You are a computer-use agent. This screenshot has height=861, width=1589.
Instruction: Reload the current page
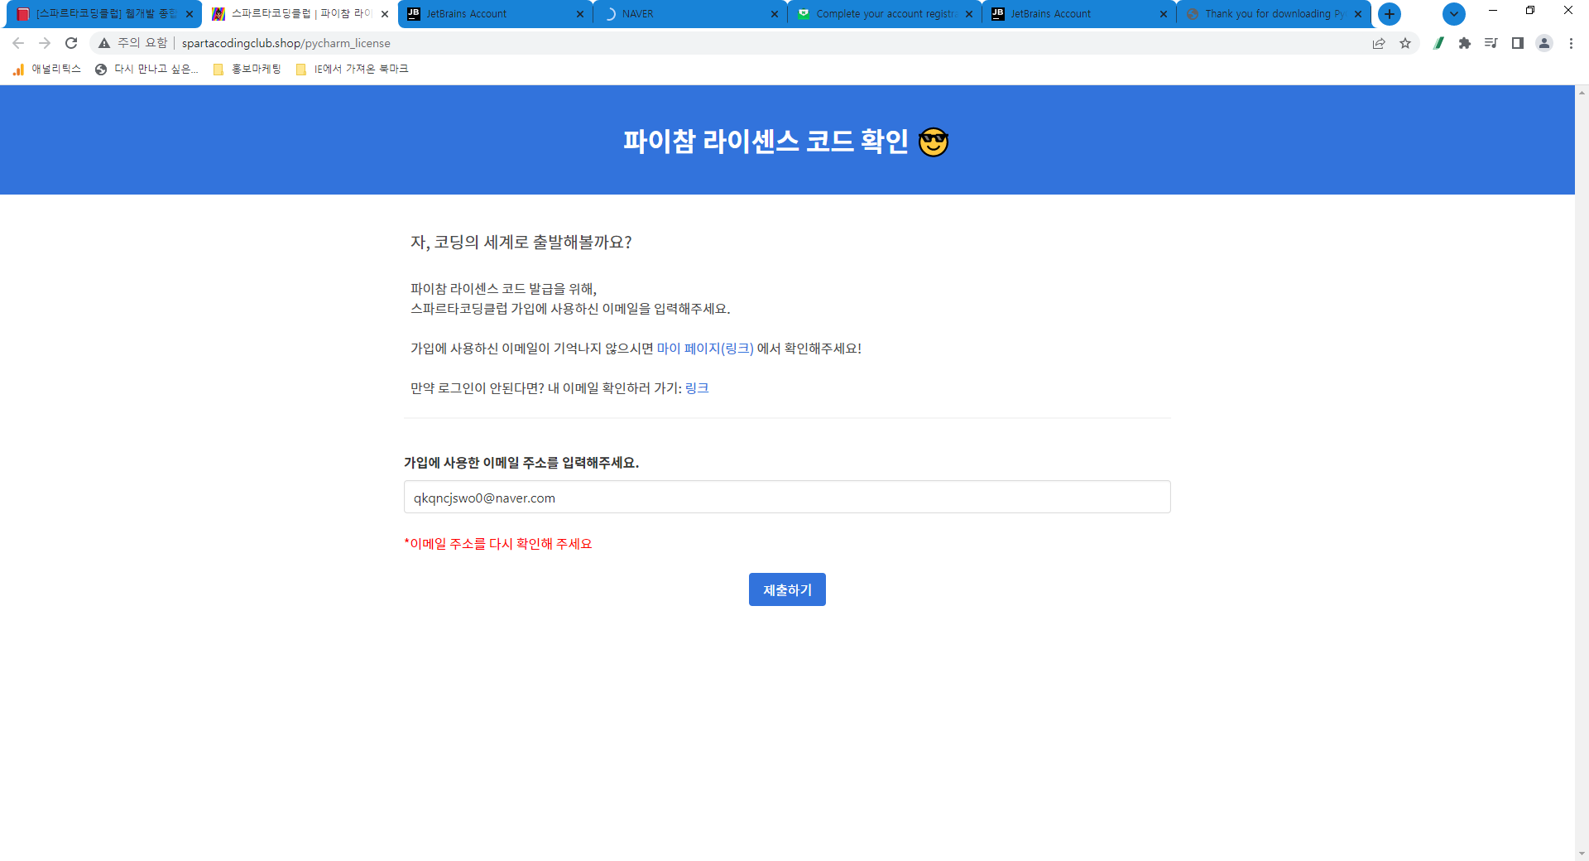tap(71, 43)
